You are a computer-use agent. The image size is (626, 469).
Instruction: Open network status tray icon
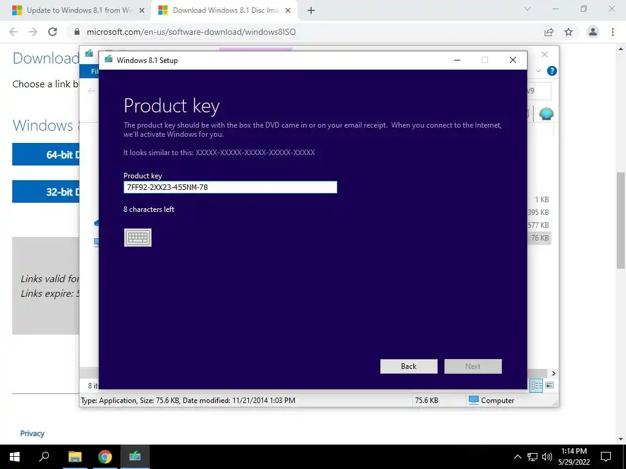pos(532,457)
